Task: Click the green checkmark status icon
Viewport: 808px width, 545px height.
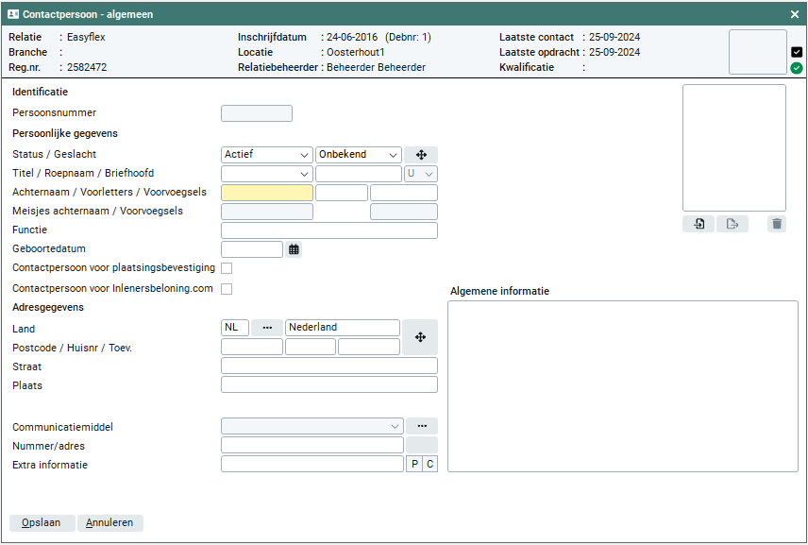Action: (797, 68)
